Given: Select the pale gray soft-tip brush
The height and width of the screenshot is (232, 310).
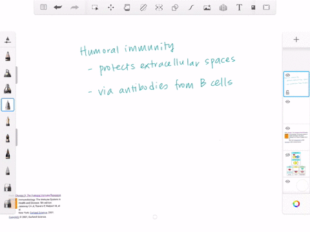Looking at the screenshot, I should 8,171.
